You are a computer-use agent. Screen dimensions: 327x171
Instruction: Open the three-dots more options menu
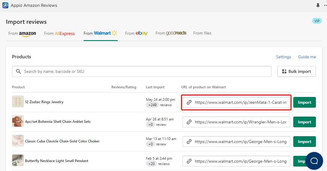[x=325, y=5]
